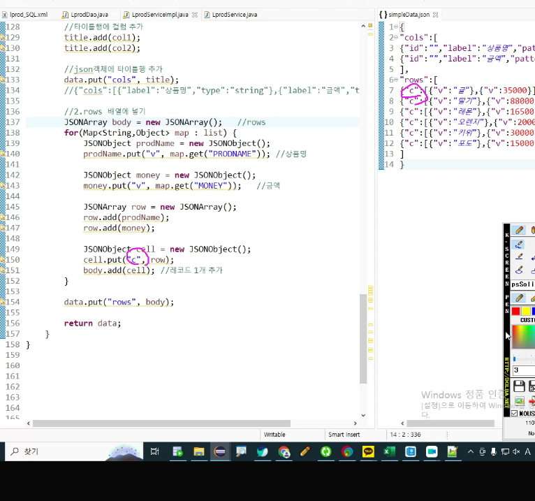Switch to Eclipse in the taskbar
Viewport: 535px width, 501px height.
pyautogui.click(x=220, y=451)
